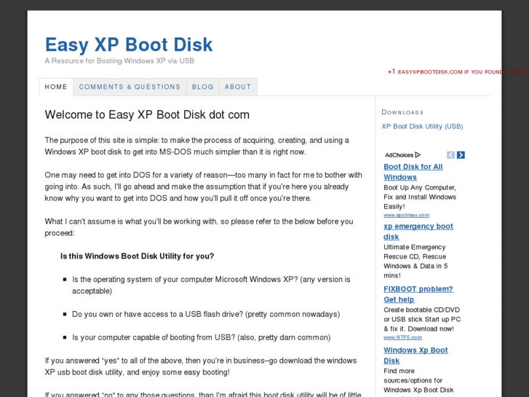Open the Comments & Questions tab
529x397 pixels.
[130, 87]
